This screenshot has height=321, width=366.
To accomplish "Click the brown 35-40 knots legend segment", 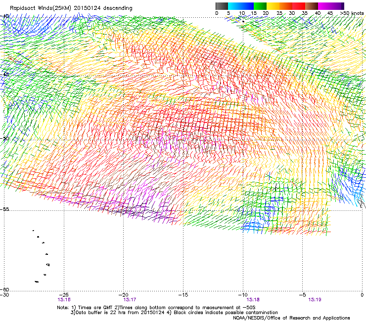I will pos(312,6).
